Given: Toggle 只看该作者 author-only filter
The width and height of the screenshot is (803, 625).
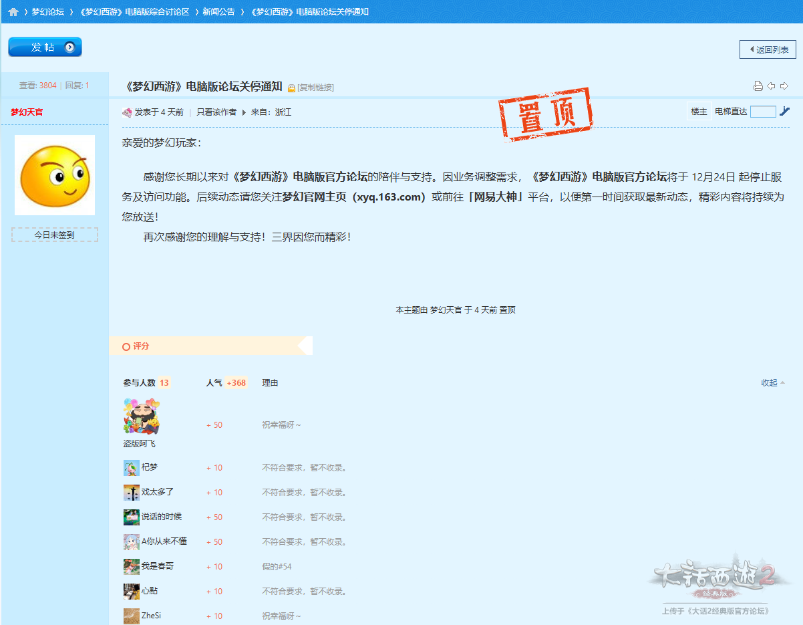Looking at the screenshot, I should pos(216,112).
